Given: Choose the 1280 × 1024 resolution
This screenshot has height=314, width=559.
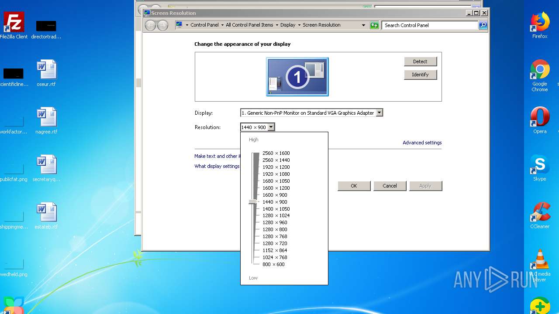Looking at the screenshot, I should pos(276,215).
